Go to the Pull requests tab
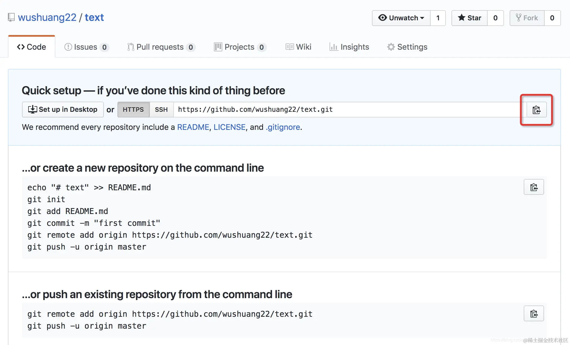Screen dimensions: 570x345 point(161,47)
